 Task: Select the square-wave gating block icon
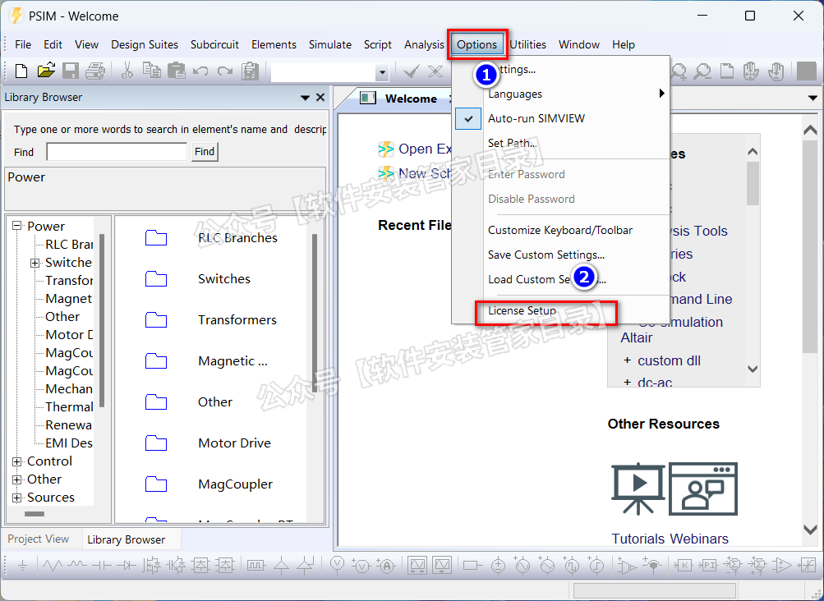(x=256, y=566)
